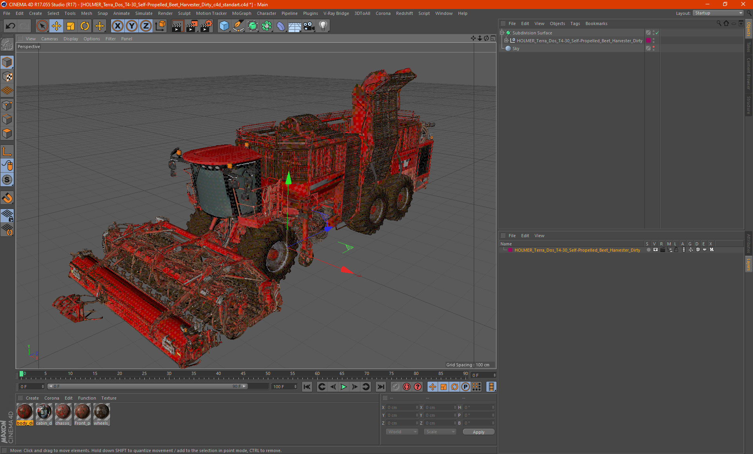Select the Live Selection tool
This screenshot has height=454, width=753.
[42, 26]
